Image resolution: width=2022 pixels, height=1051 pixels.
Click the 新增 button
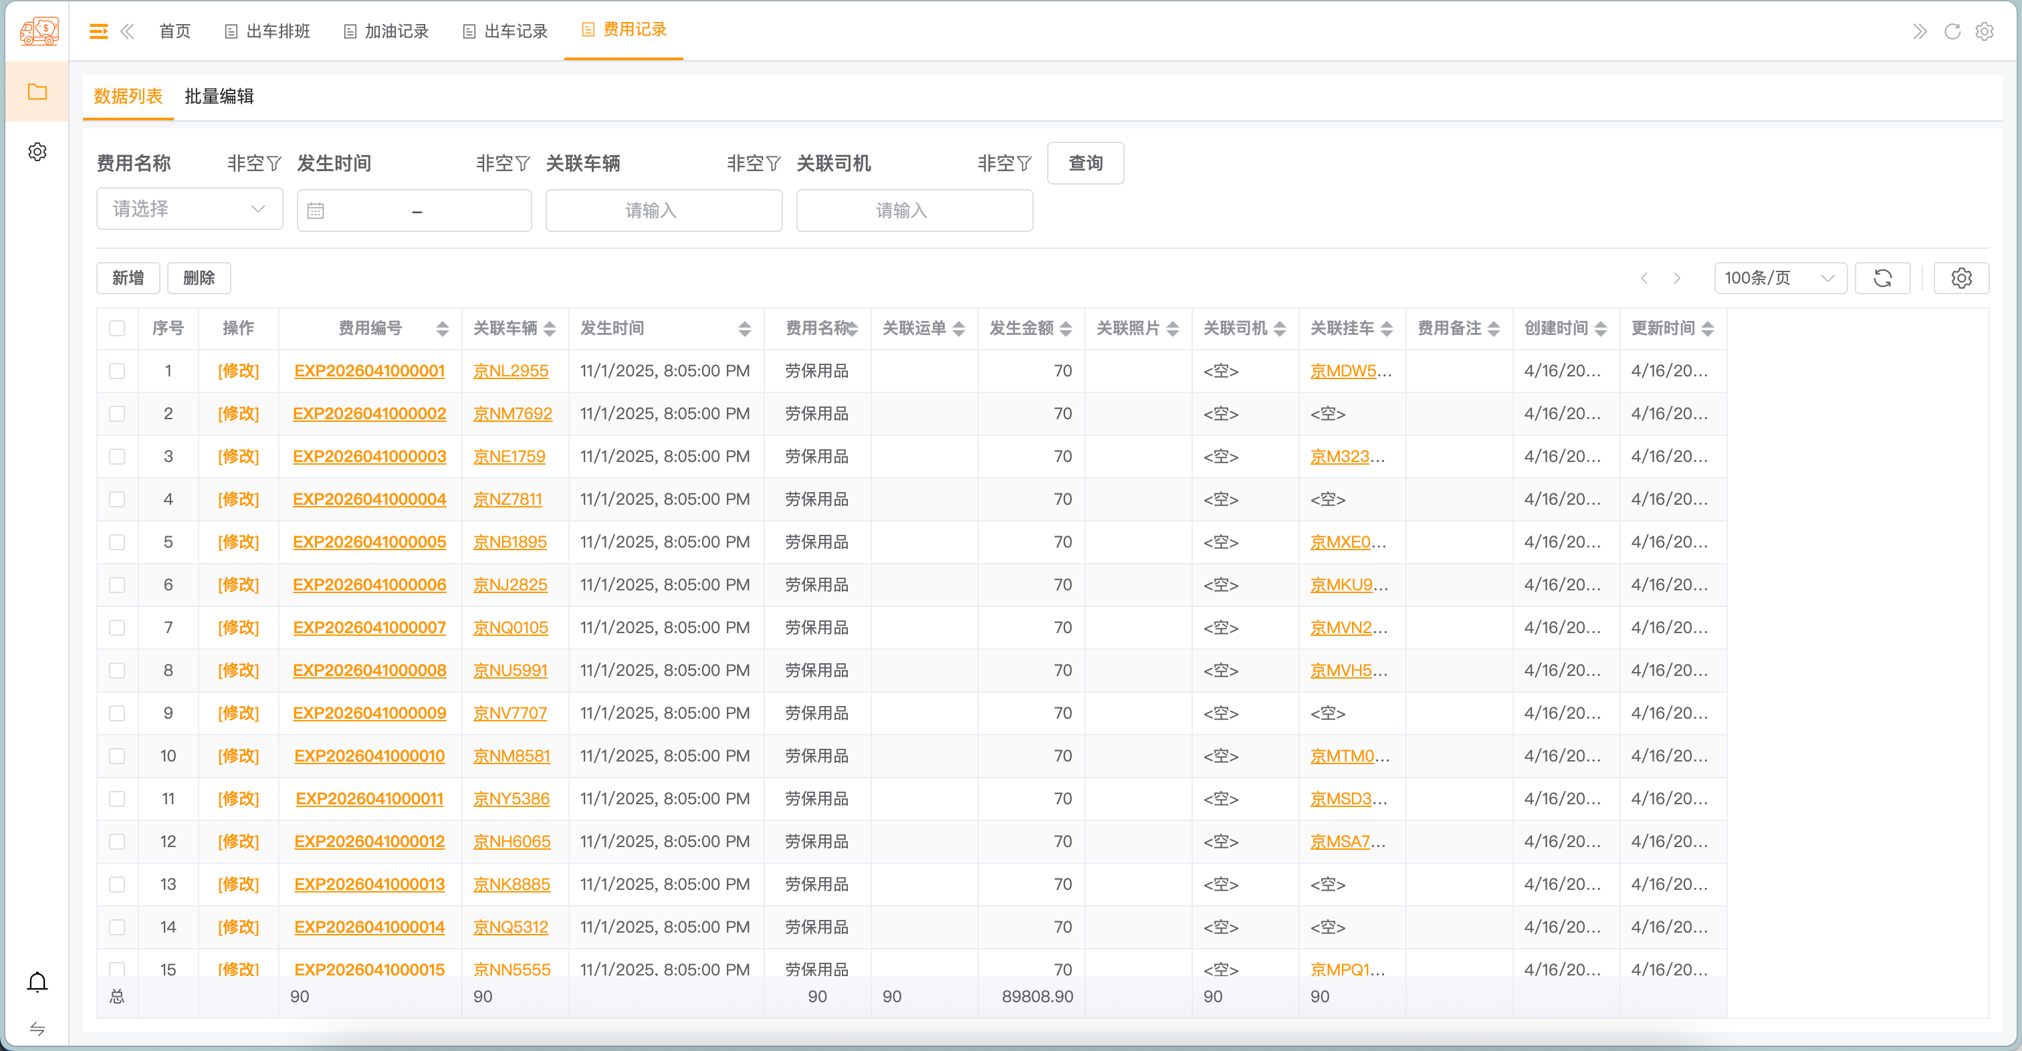point(127,277)
